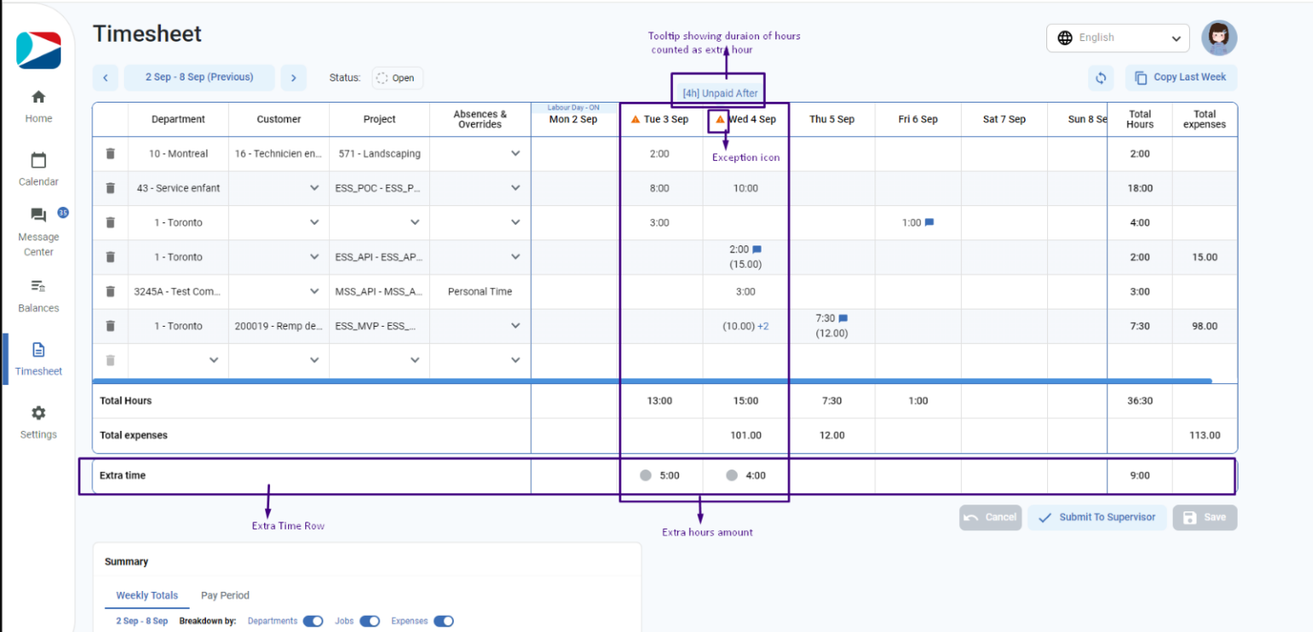Screen dimensions: 1313x632
Task: Switch to the Pay Period tab
Action: click(x=225, y=595)
